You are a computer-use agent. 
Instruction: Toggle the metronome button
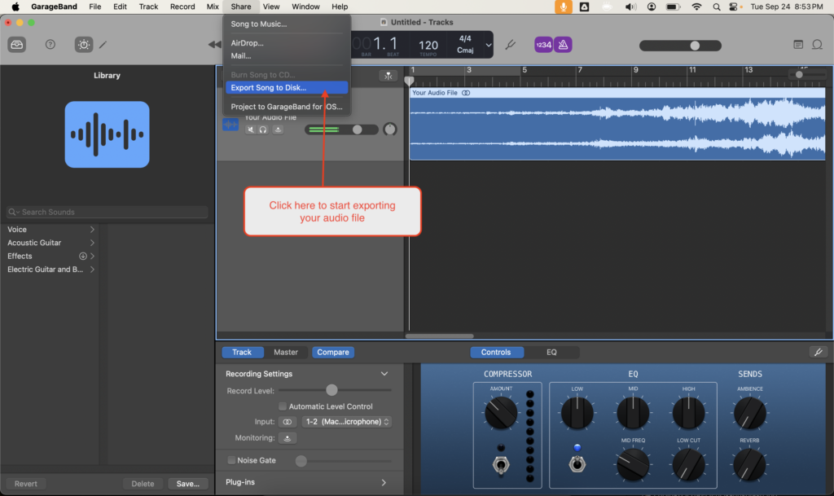tap(563, 45)
